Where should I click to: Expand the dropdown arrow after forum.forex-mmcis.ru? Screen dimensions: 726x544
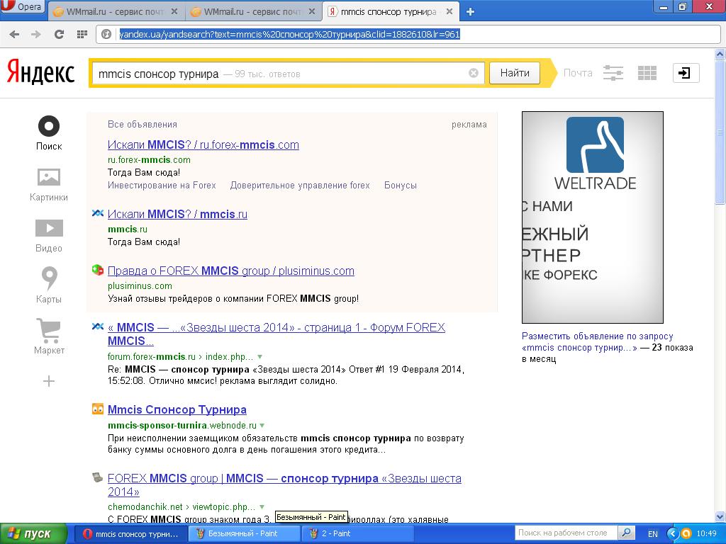click(x=259, y=357)
